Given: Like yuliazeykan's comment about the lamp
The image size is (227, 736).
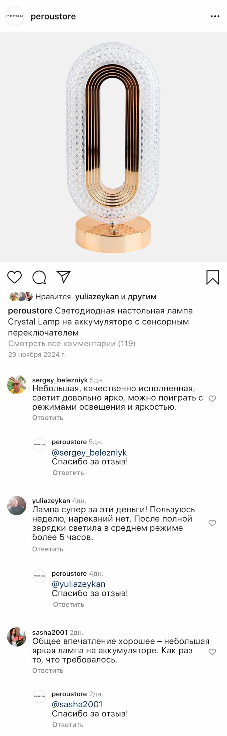Looking at the screenshot, I should tap(212, 523).
